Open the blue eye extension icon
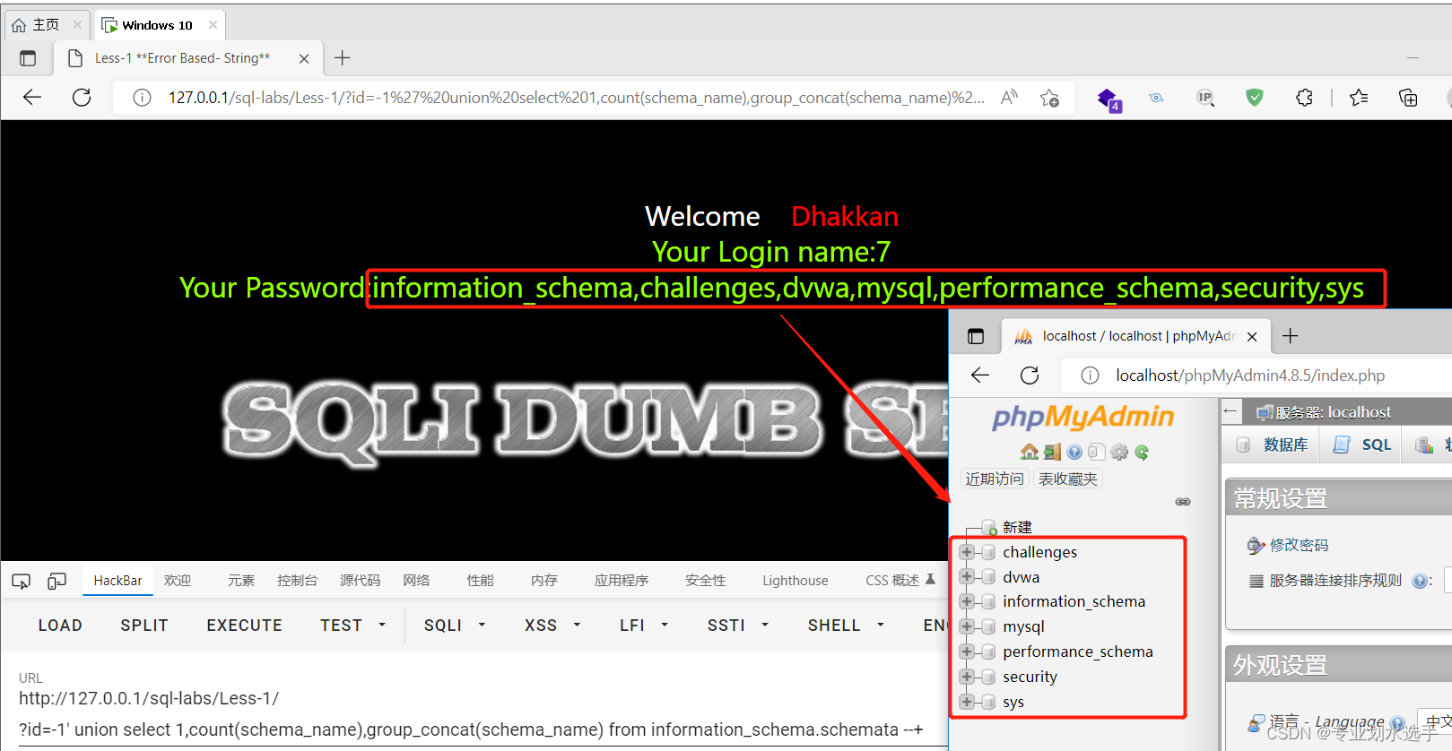This screenshot has height=751, width=1452. pyautogui.click(x=1156, y=98)
